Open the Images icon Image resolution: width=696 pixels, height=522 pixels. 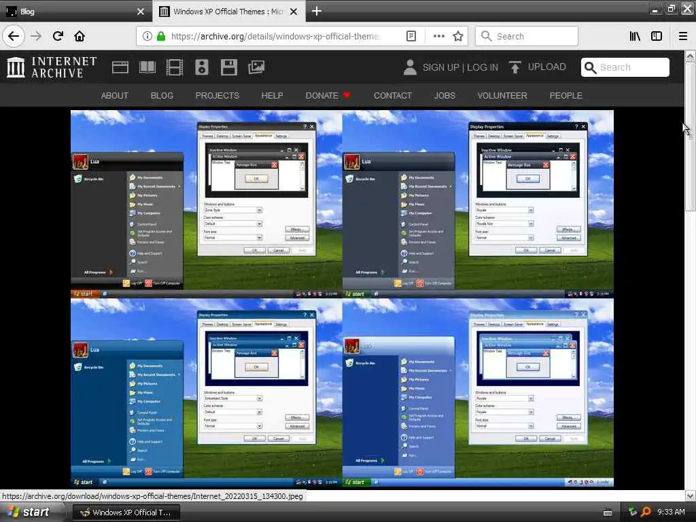point(256,67)
